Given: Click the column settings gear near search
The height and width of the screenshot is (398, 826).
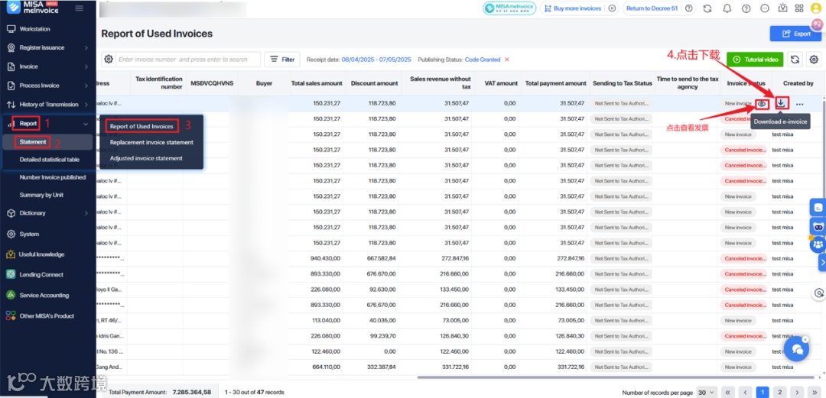Looking at the screenshot, I should pyautogui.click(x=109, y=60).
